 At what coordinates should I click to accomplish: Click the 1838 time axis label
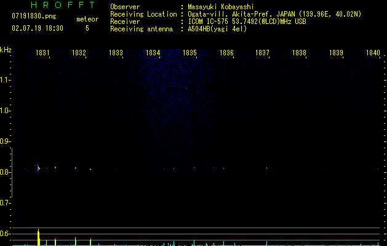(x=299, y=53)
